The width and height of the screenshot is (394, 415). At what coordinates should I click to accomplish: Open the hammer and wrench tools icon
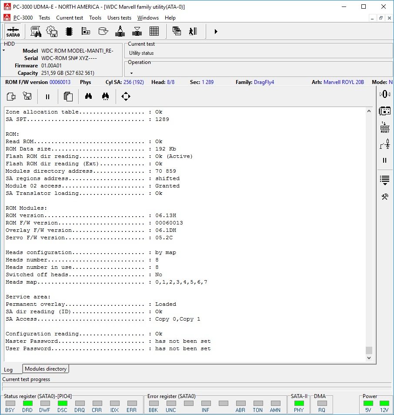pos(385,197)
